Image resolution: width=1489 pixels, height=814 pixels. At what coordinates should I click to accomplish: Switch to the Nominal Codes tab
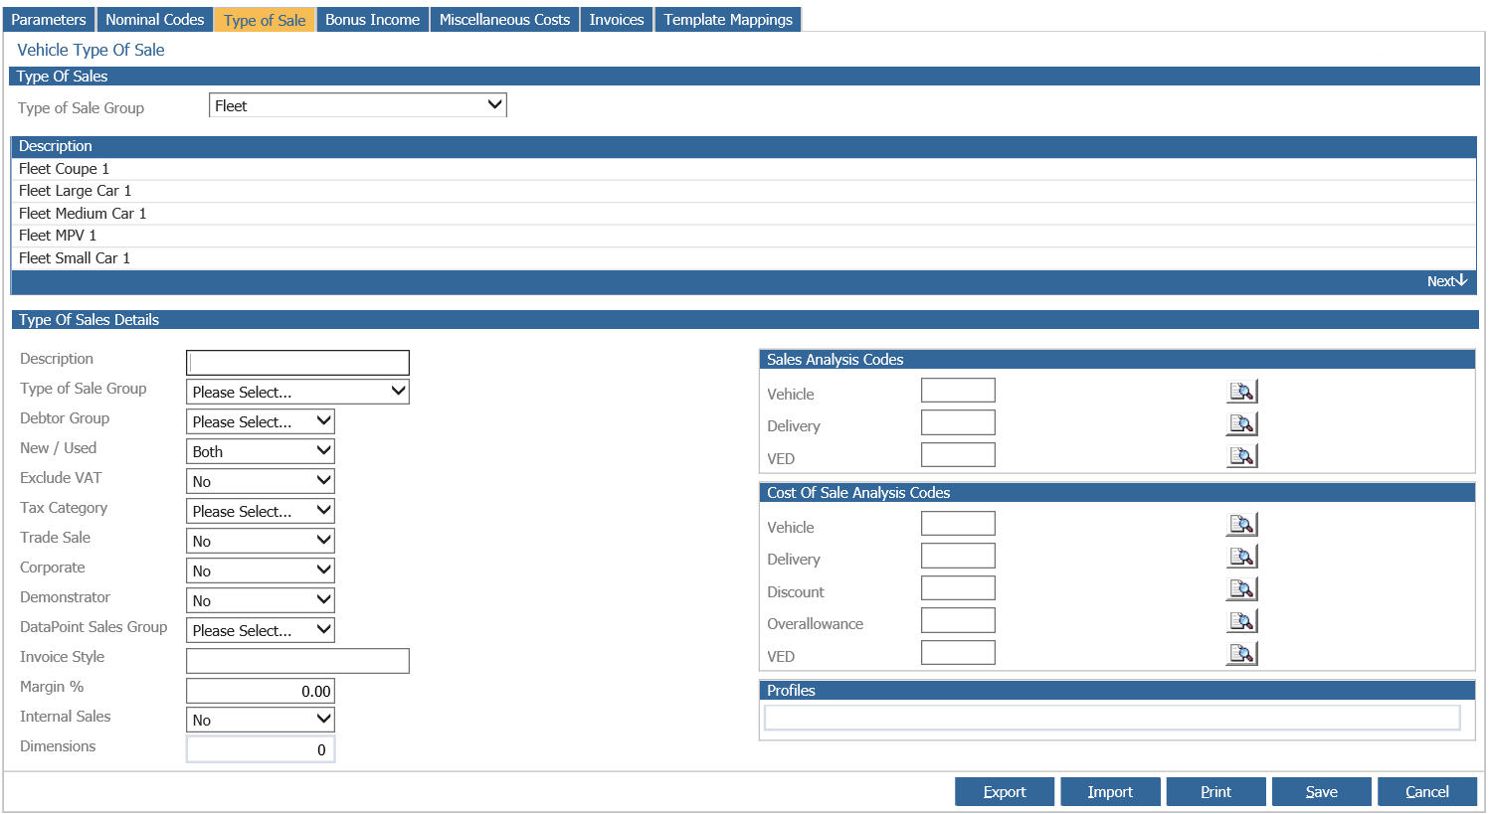(x=155, y=20)
